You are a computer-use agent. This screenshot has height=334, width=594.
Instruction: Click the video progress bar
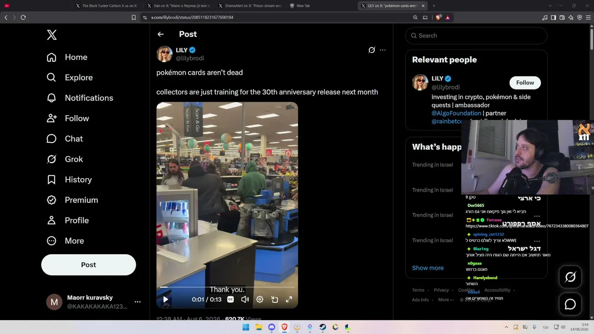point(227,287)
